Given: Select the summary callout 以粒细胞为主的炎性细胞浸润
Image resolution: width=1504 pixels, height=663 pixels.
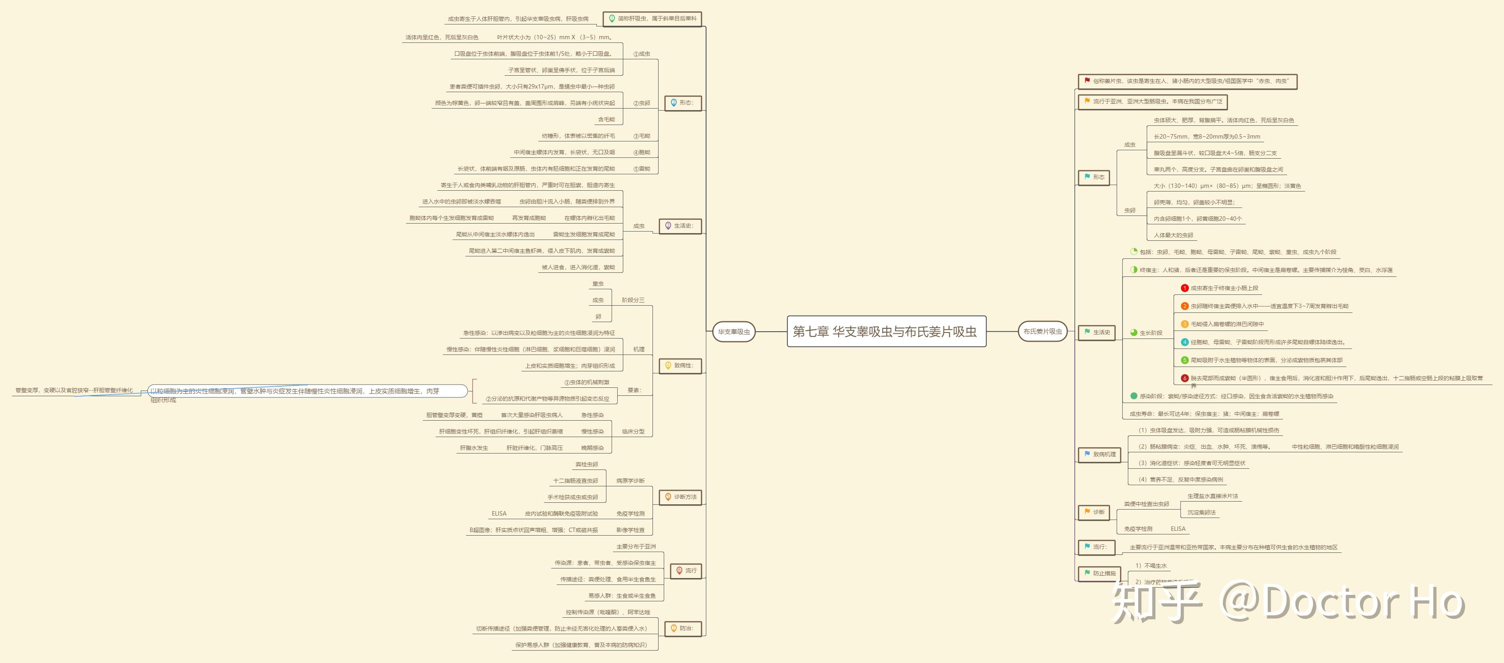Looking at the screenshot, I should click(x=308, y=391).
